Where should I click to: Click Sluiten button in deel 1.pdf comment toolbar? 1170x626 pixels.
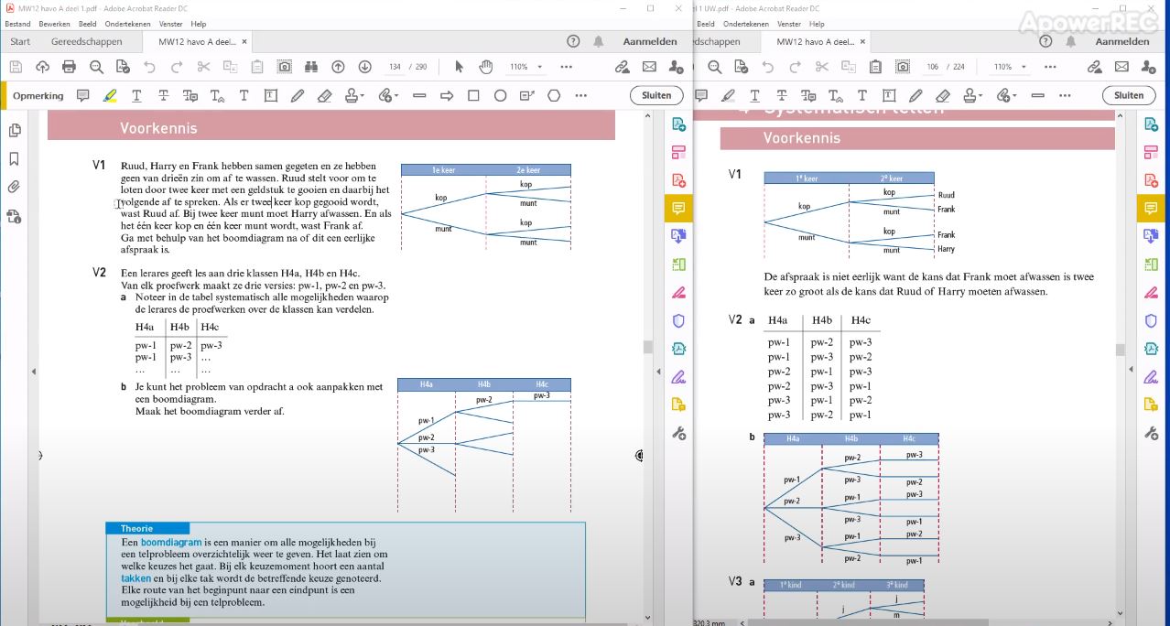click(656, 95)
